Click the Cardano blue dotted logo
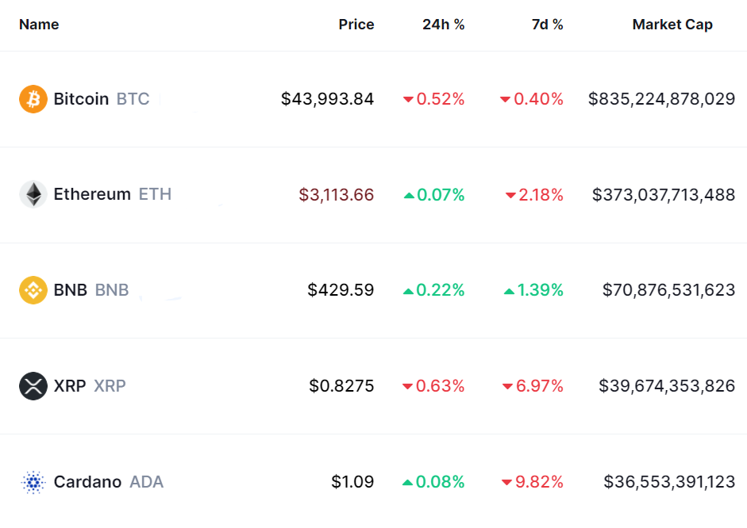Image resolution: width=747 pixels, height=528 pixels. tap(33, 482)
